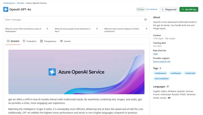
Task: Click the Playground terminal icon
Action: pos(163,9)
